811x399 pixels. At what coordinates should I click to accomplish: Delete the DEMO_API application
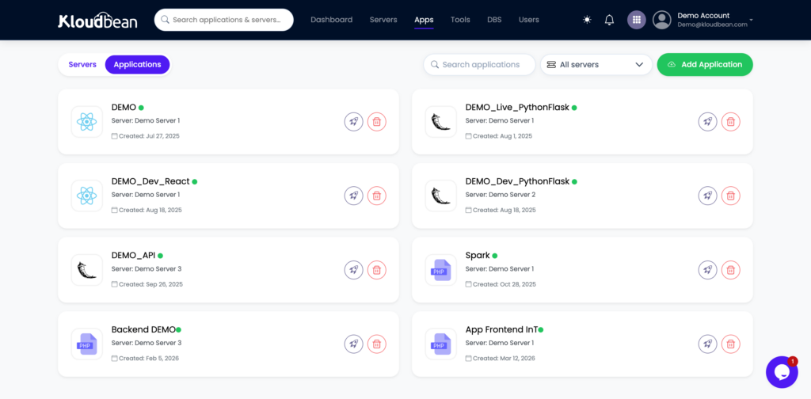377,270
